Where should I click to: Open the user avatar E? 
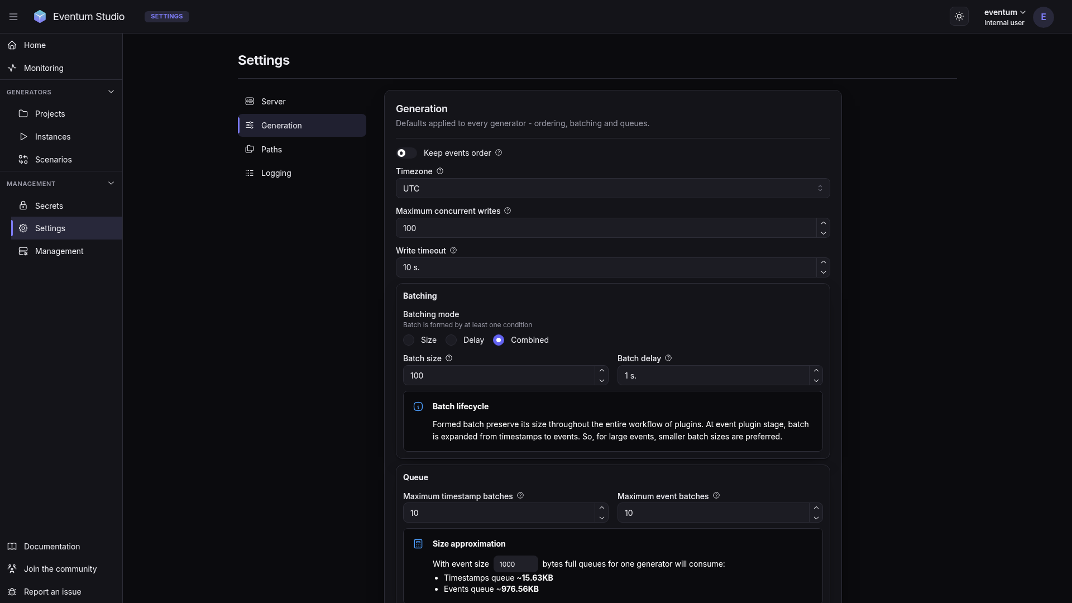coord(1043,17)
